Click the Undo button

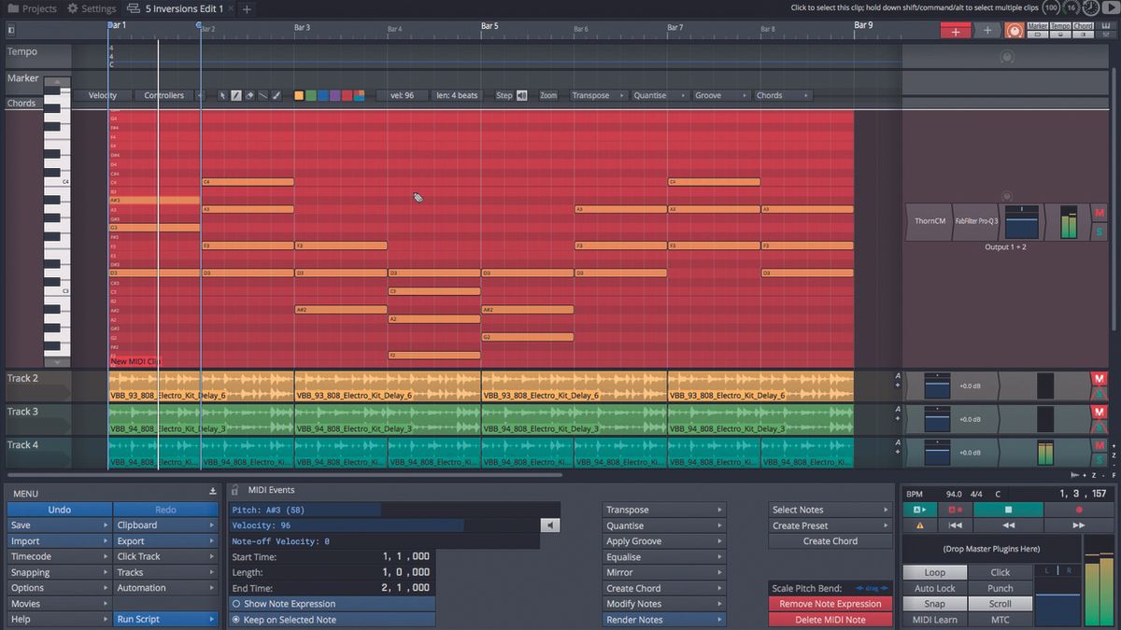point(59,509)
